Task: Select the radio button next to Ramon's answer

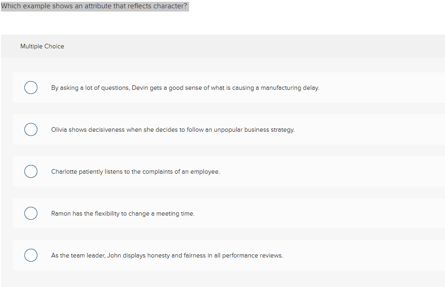Action: click(30, 213)
